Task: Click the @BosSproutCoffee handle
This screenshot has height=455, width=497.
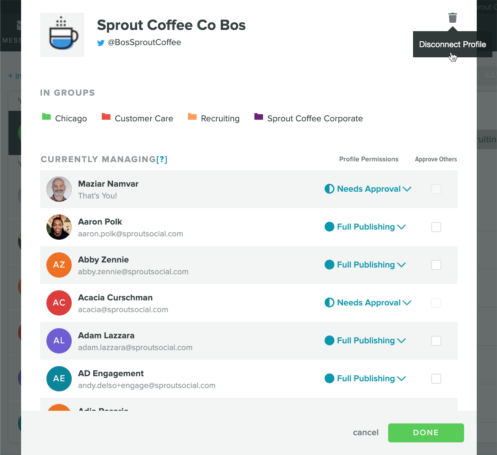Action: coord(144,43)
